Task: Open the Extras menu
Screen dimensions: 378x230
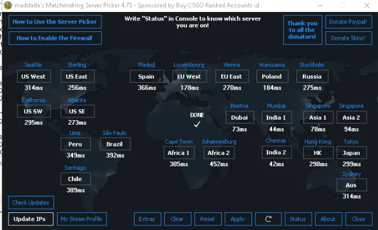Action: [x=147, y=219]
